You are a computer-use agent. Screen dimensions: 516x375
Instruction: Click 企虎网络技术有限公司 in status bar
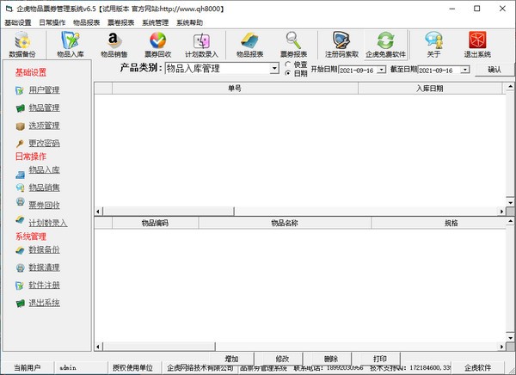(200, 368)
